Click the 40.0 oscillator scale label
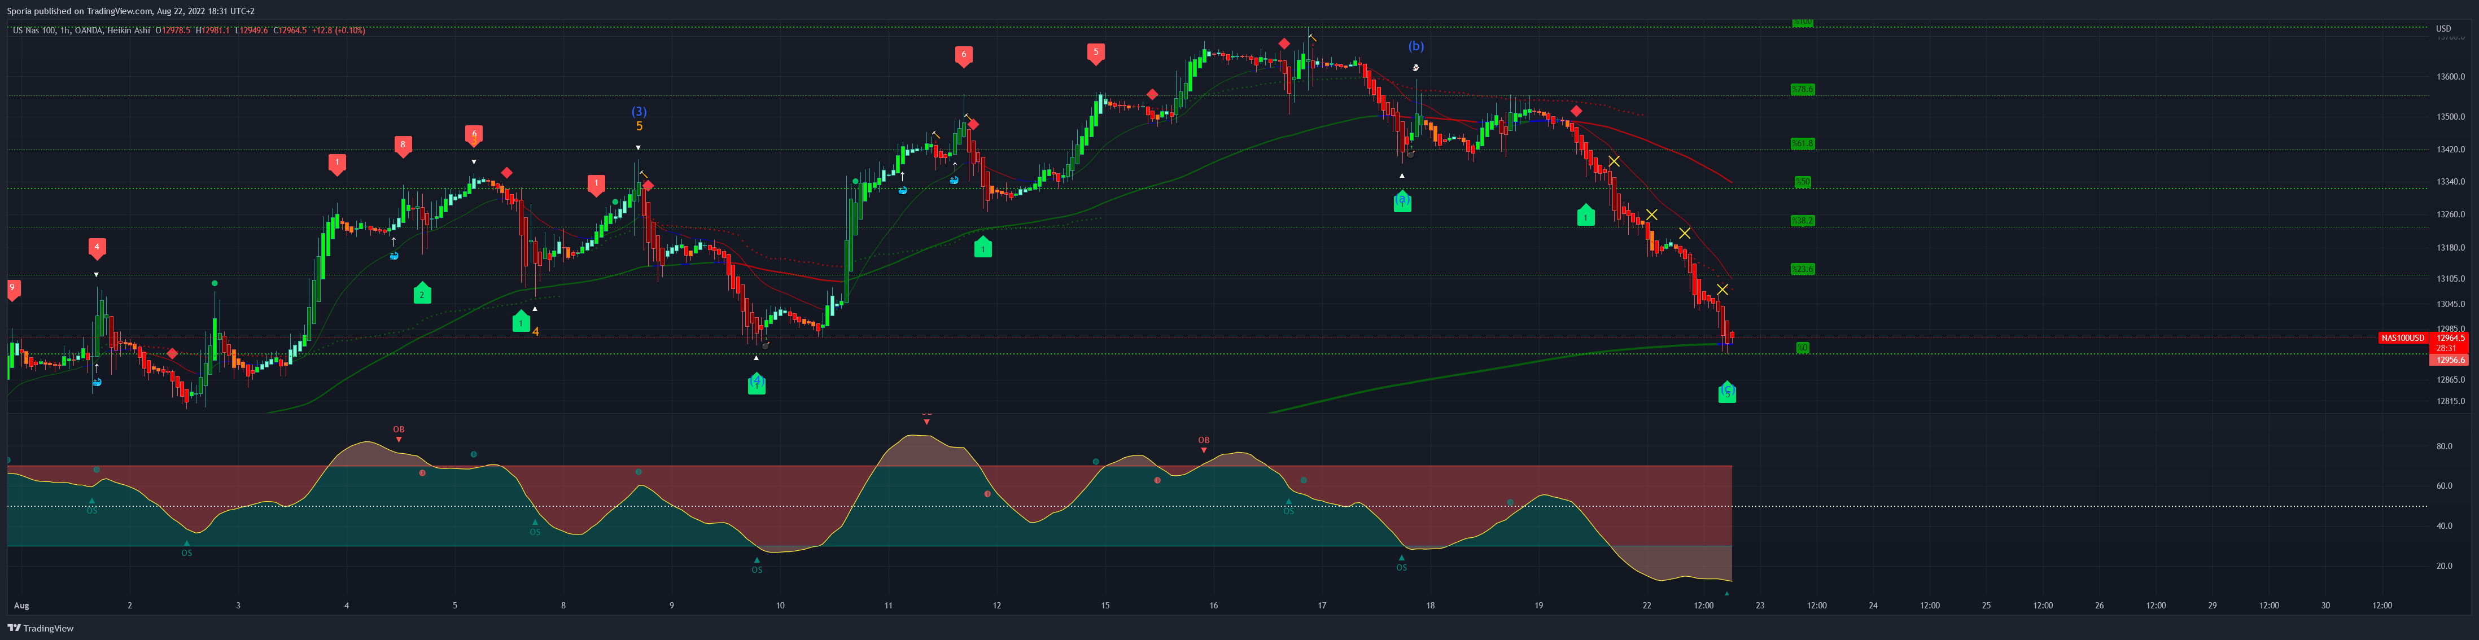 2445,527
